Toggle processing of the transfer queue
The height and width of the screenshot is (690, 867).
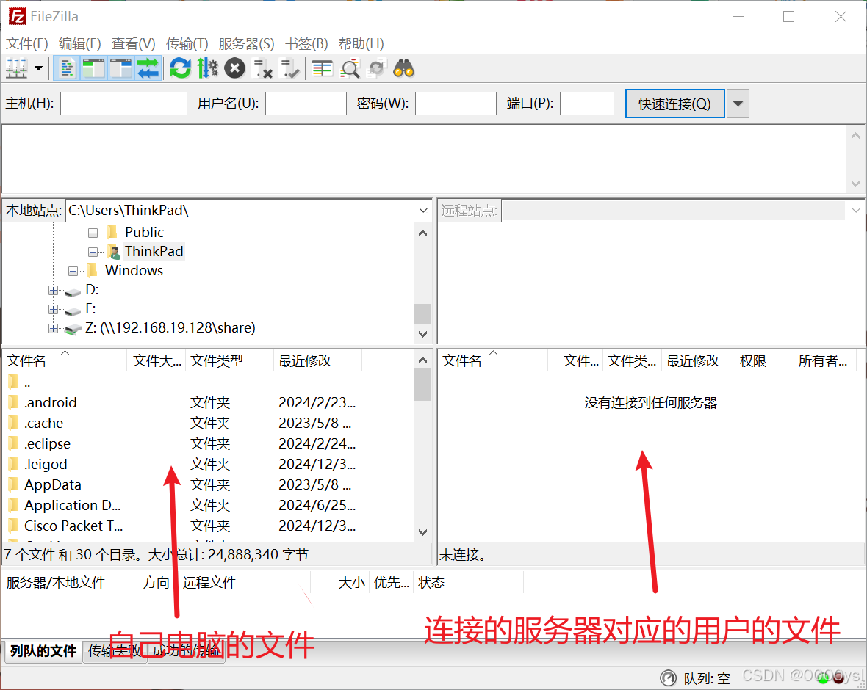(207, 68)
